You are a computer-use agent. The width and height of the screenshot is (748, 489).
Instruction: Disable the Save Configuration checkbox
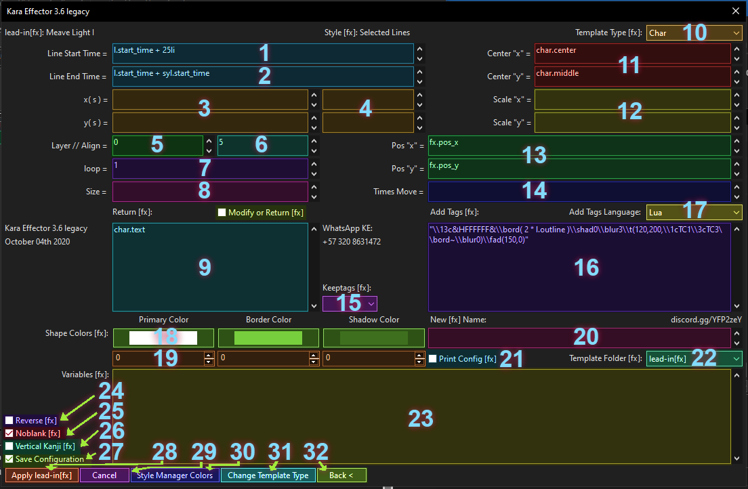pos(9,459)
